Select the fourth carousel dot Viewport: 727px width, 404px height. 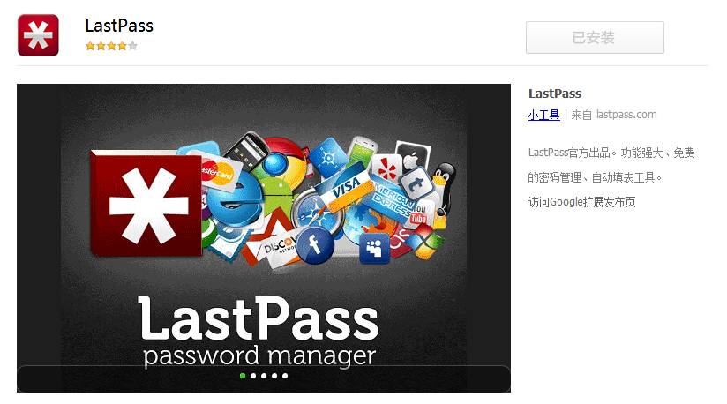[274, 376]
